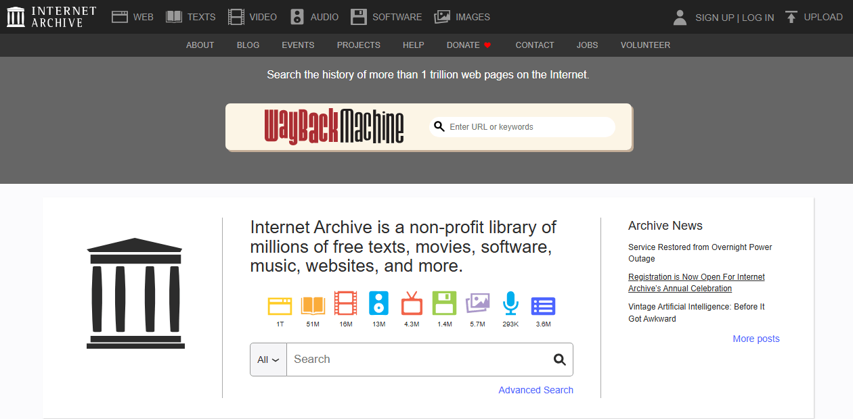Screen dimensions: 853x419
Task: Open the About menu item
Action: (200, 45)
